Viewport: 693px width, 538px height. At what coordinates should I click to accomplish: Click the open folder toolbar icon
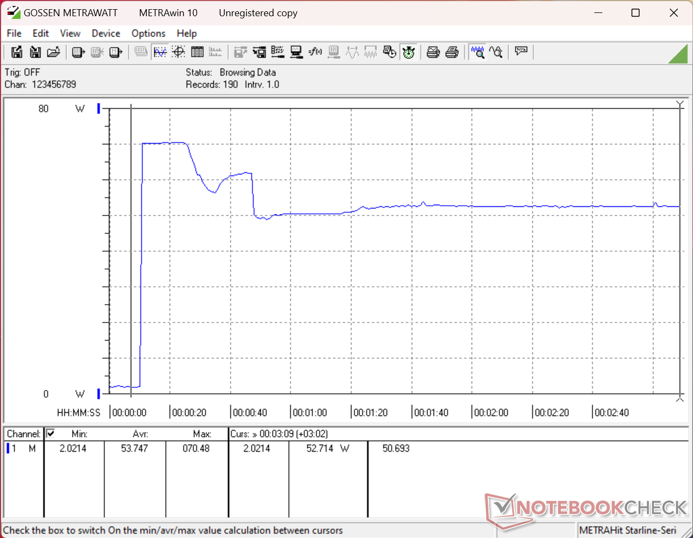(x=53, y=52)
